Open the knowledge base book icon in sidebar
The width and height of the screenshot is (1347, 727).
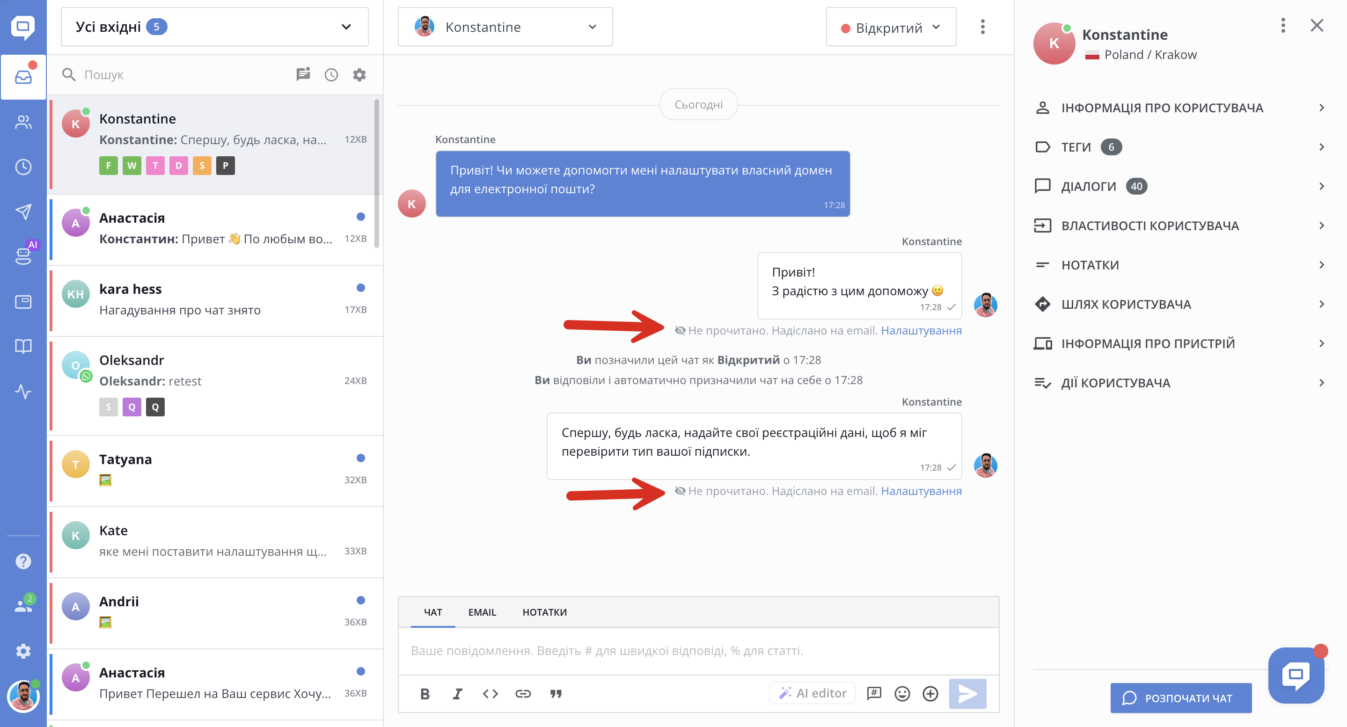pos(23,346)
